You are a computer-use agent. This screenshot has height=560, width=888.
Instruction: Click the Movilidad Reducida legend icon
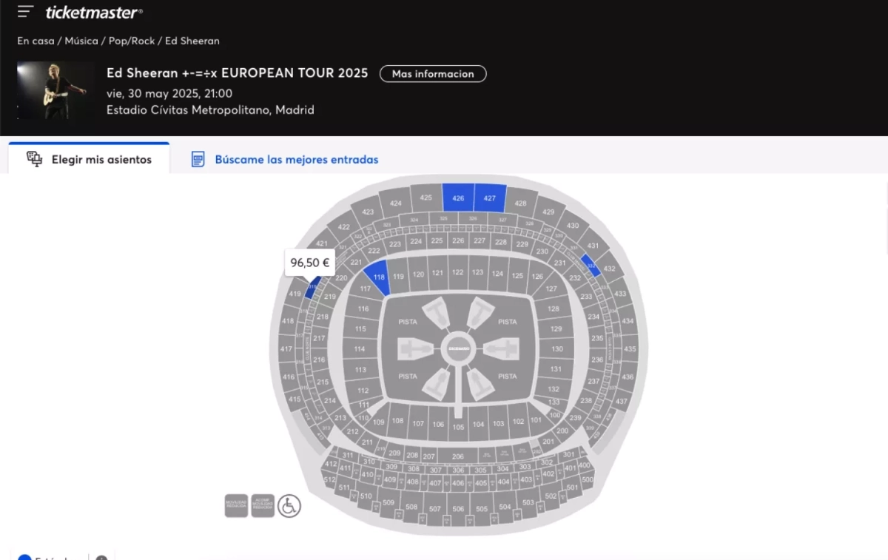point(236,506)
